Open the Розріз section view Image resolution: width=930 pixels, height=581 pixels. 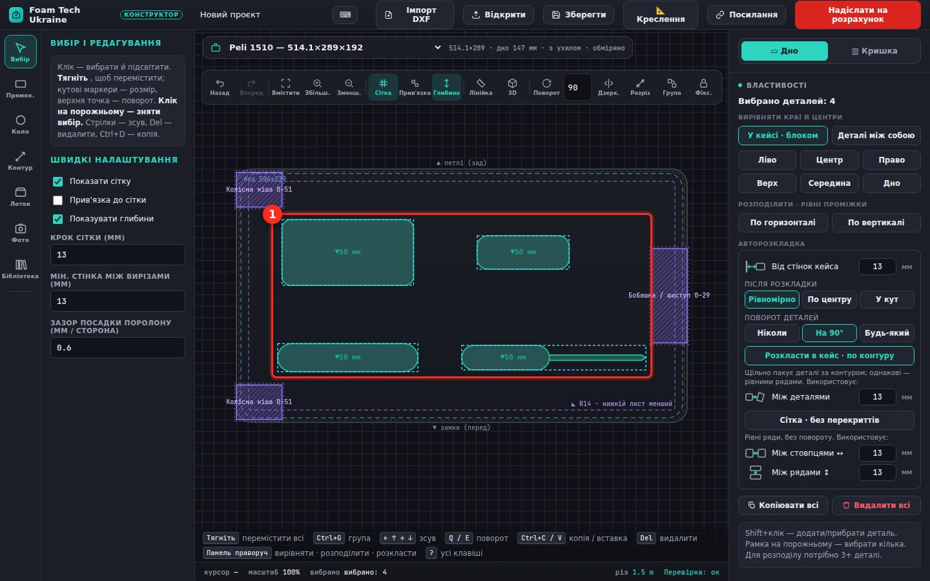point(640,87)
